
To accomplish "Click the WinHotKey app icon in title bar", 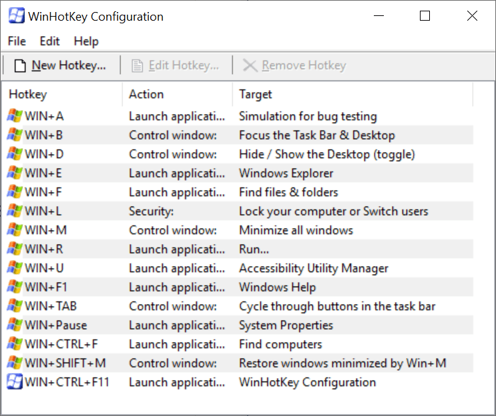I will (x=16, y=16).
